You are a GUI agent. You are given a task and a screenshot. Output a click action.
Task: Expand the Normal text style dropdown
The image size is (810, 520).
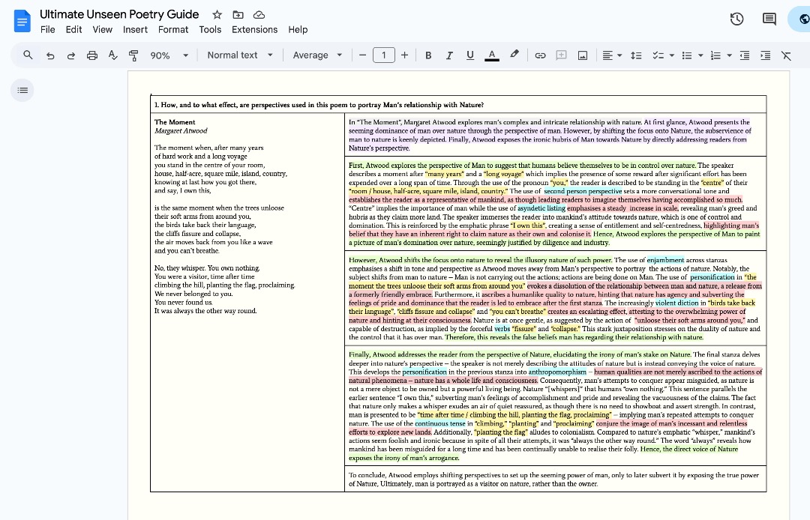(240, 55)
